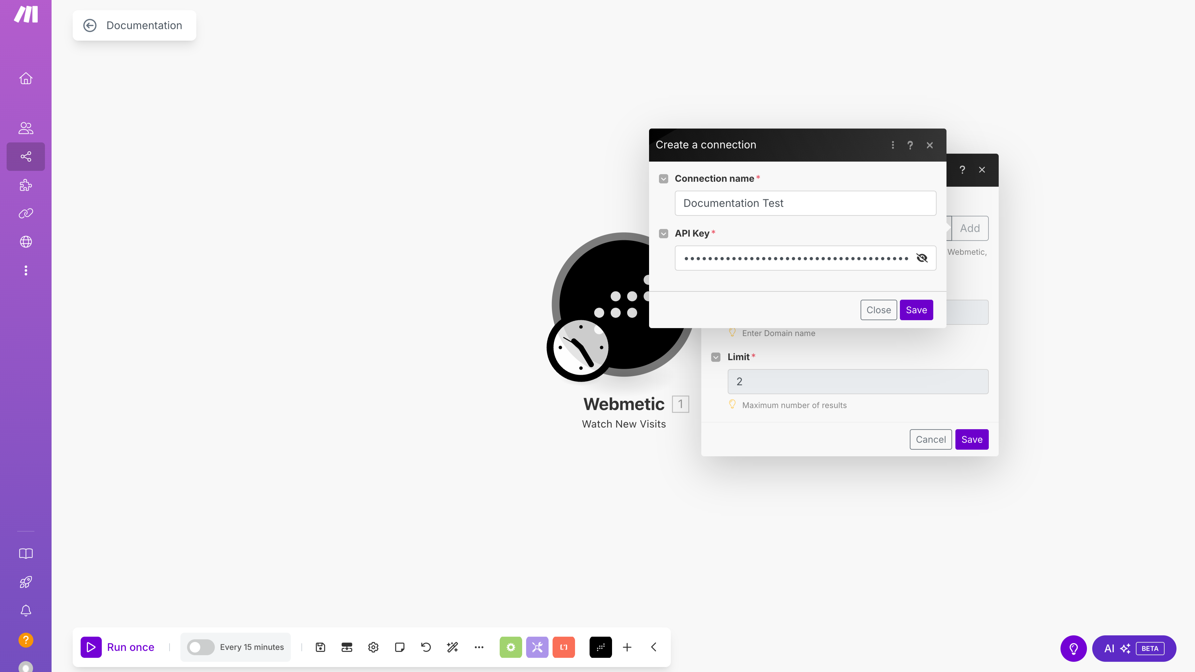Open Every 15 minutes schedule settings
Viewport: 1195px width, 672px height.
coord(252,647)
